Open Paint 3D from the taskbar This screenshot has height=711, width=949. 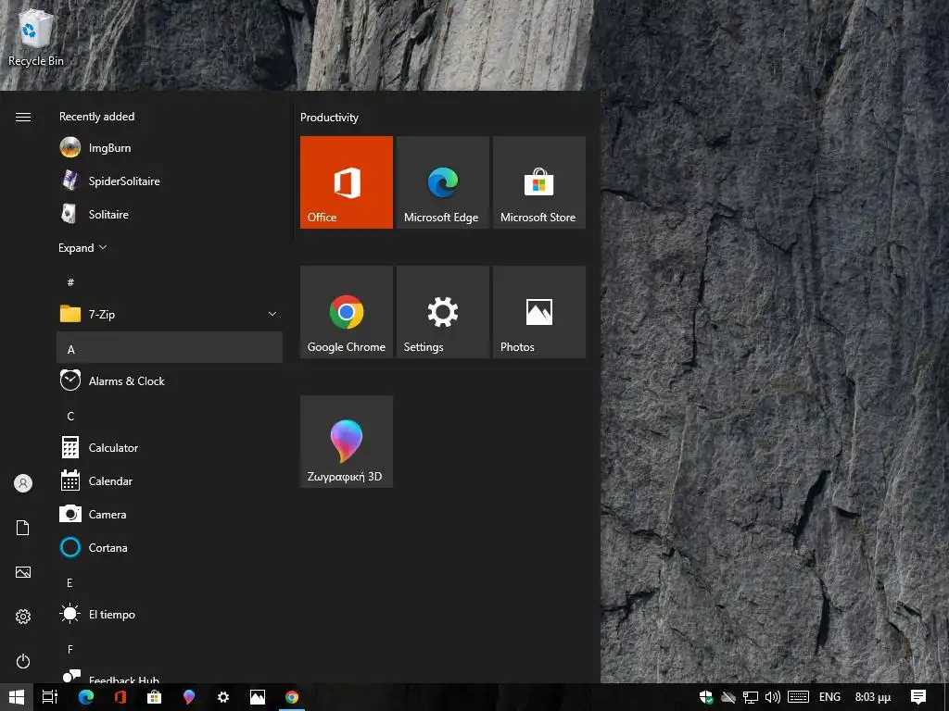coord(189,697)
